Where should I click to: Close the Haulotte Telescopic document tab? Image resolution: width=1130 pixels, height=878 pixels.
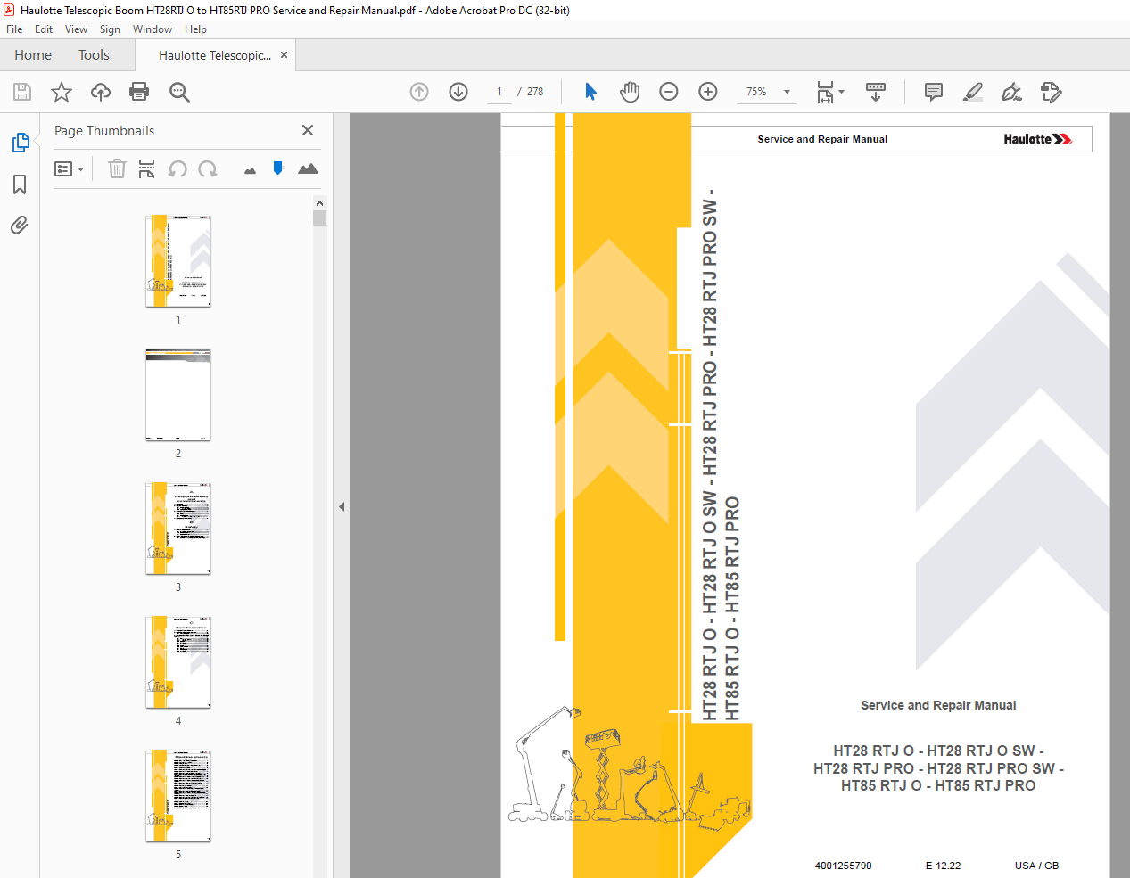point(284,55)
